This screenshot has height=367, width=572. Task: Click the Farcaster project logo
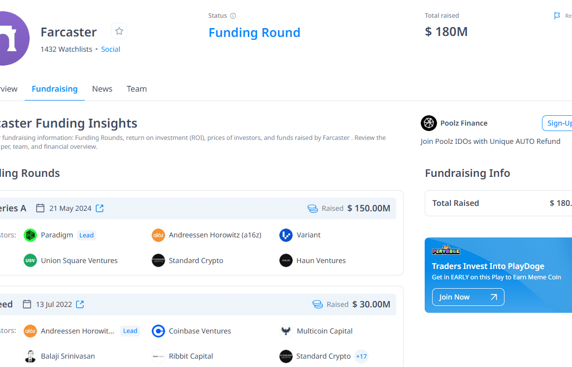coord(10,38)
